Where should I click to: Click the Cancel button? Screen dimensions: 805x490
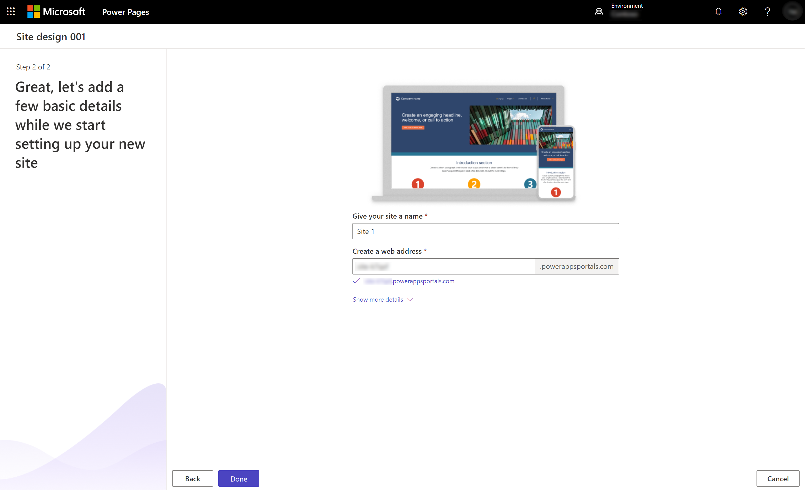[x=778, y=478]
